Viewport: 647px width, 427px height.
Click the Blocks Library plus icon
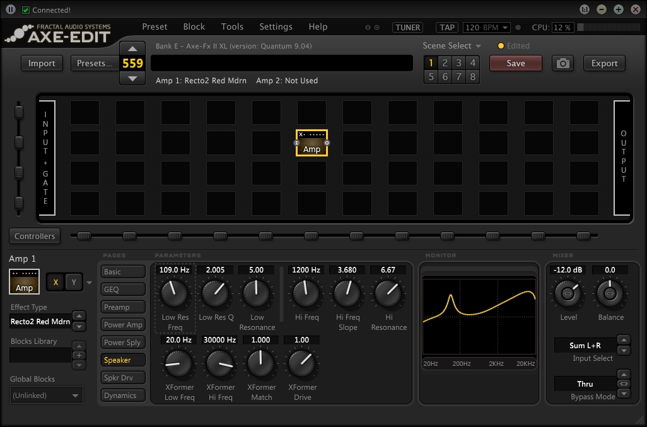(x=79, y=355)
